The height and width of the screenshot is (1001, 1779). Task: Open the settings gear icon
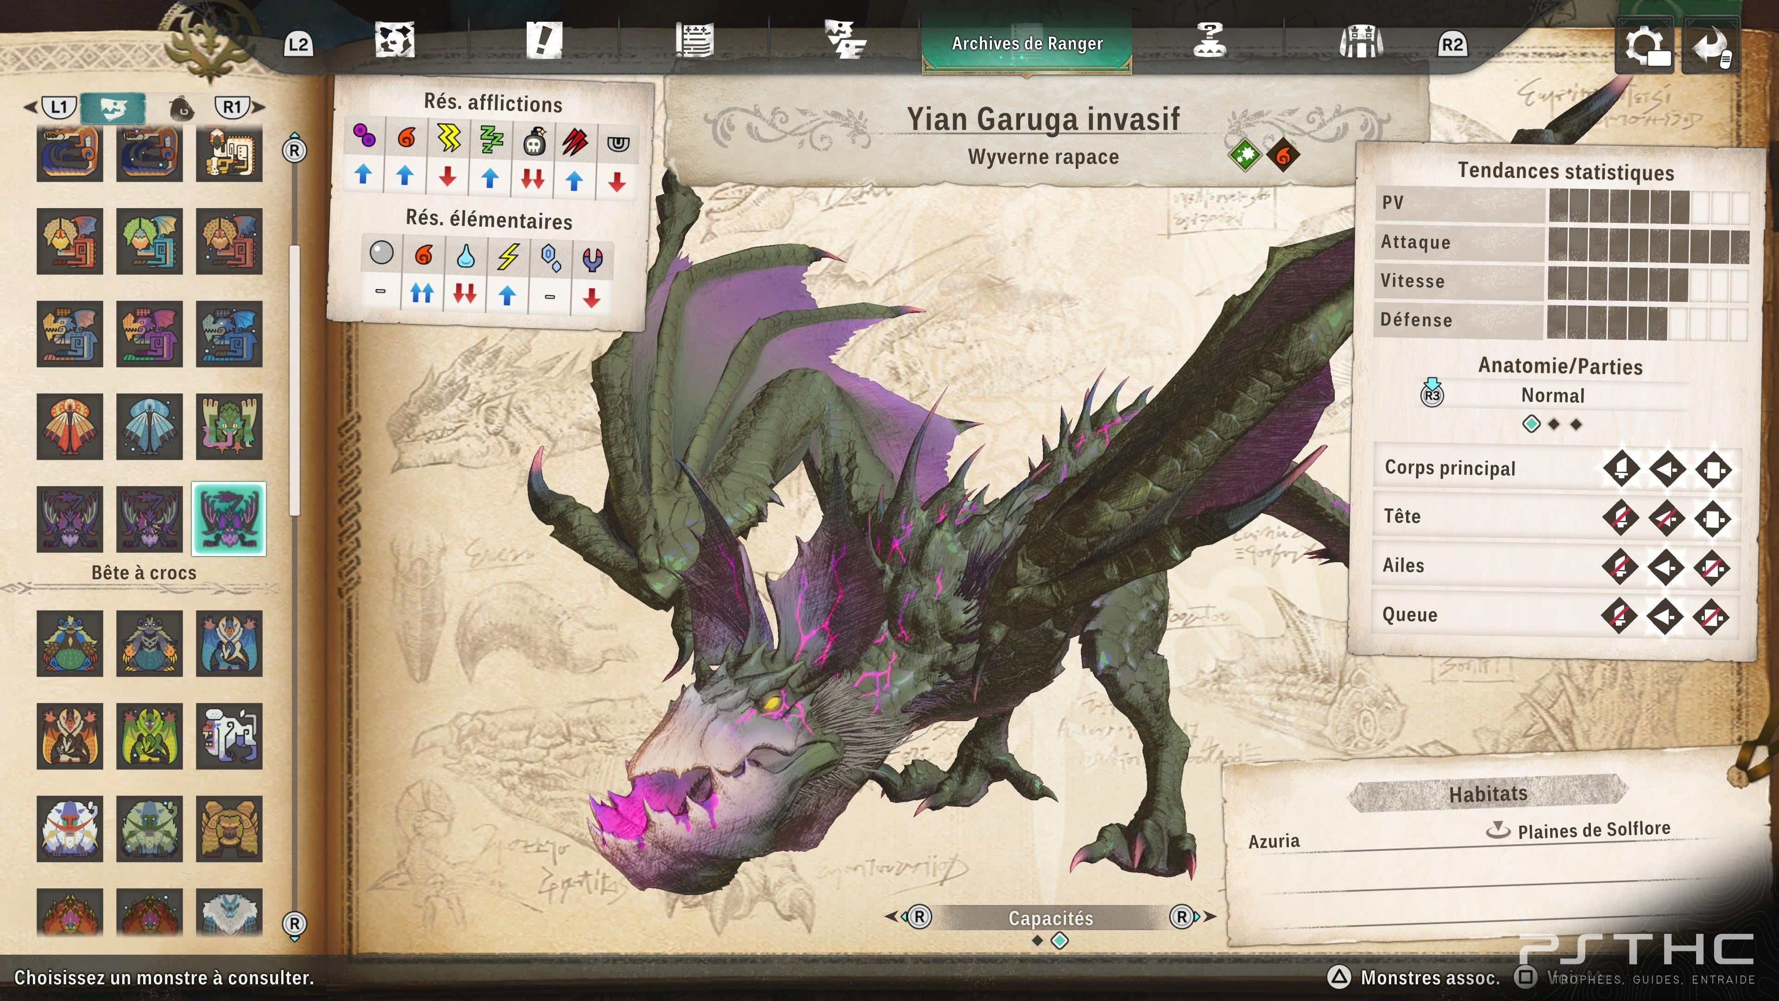[x=1646, y=45]
